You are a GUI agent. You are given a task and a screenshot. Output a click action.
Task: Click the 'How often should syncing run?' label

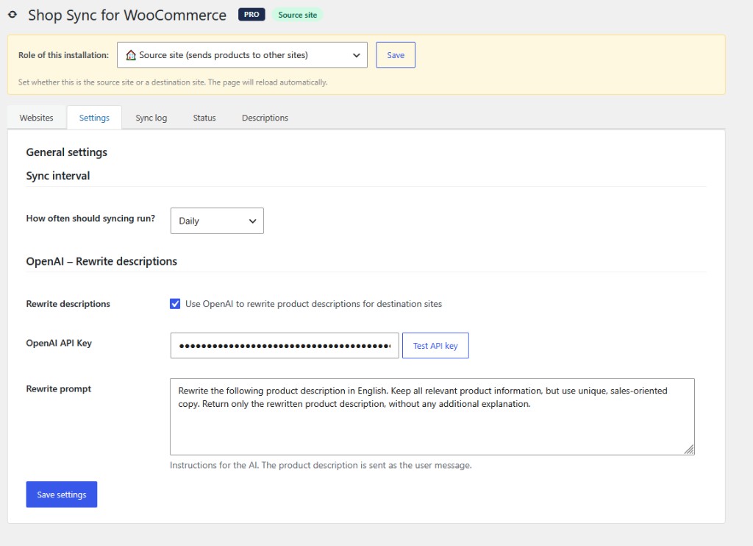(90, 219)
